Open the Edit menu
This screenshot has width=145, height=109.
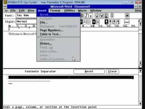click(x=22, y=11)
